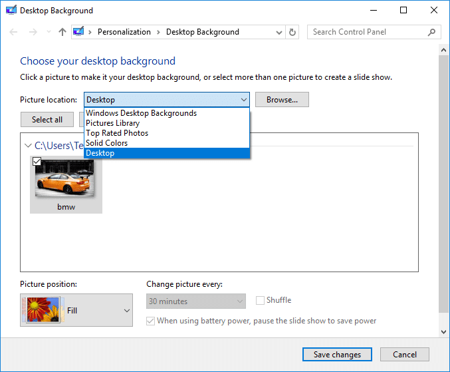Click the search magnifier icon

(431, 32)
